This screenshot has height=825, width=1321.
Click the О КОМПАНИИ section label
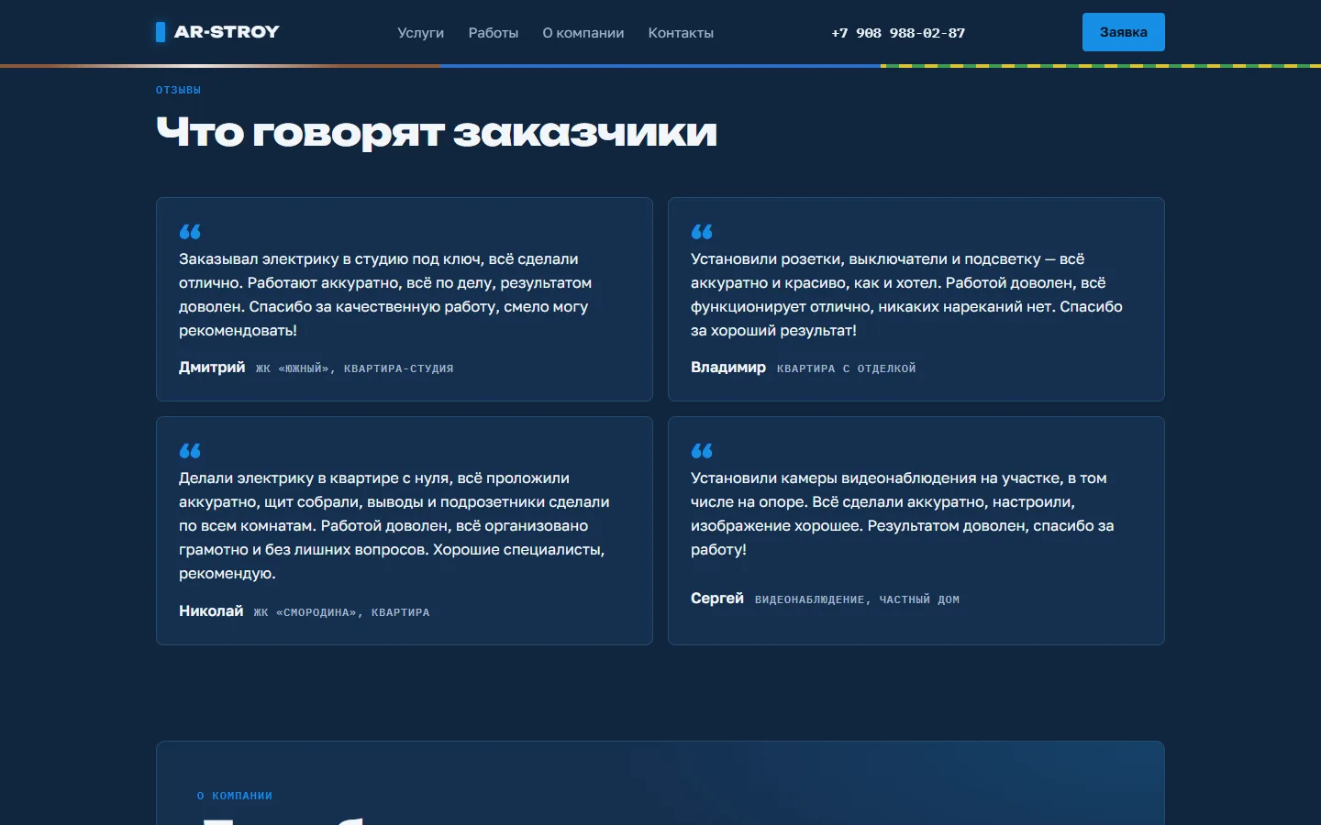235,796
